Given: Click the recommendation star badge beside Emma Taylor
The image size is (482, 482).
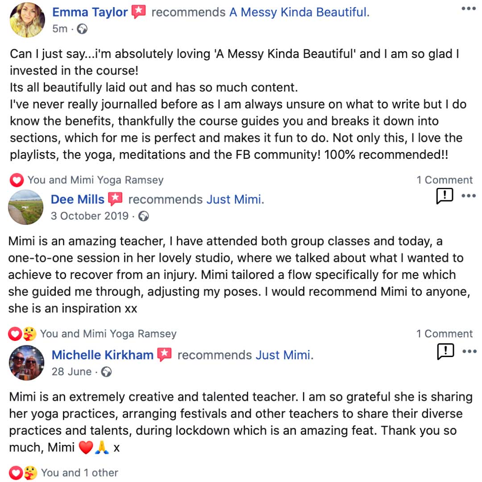Looking at the screenshot, I should [x=139, y=12].
